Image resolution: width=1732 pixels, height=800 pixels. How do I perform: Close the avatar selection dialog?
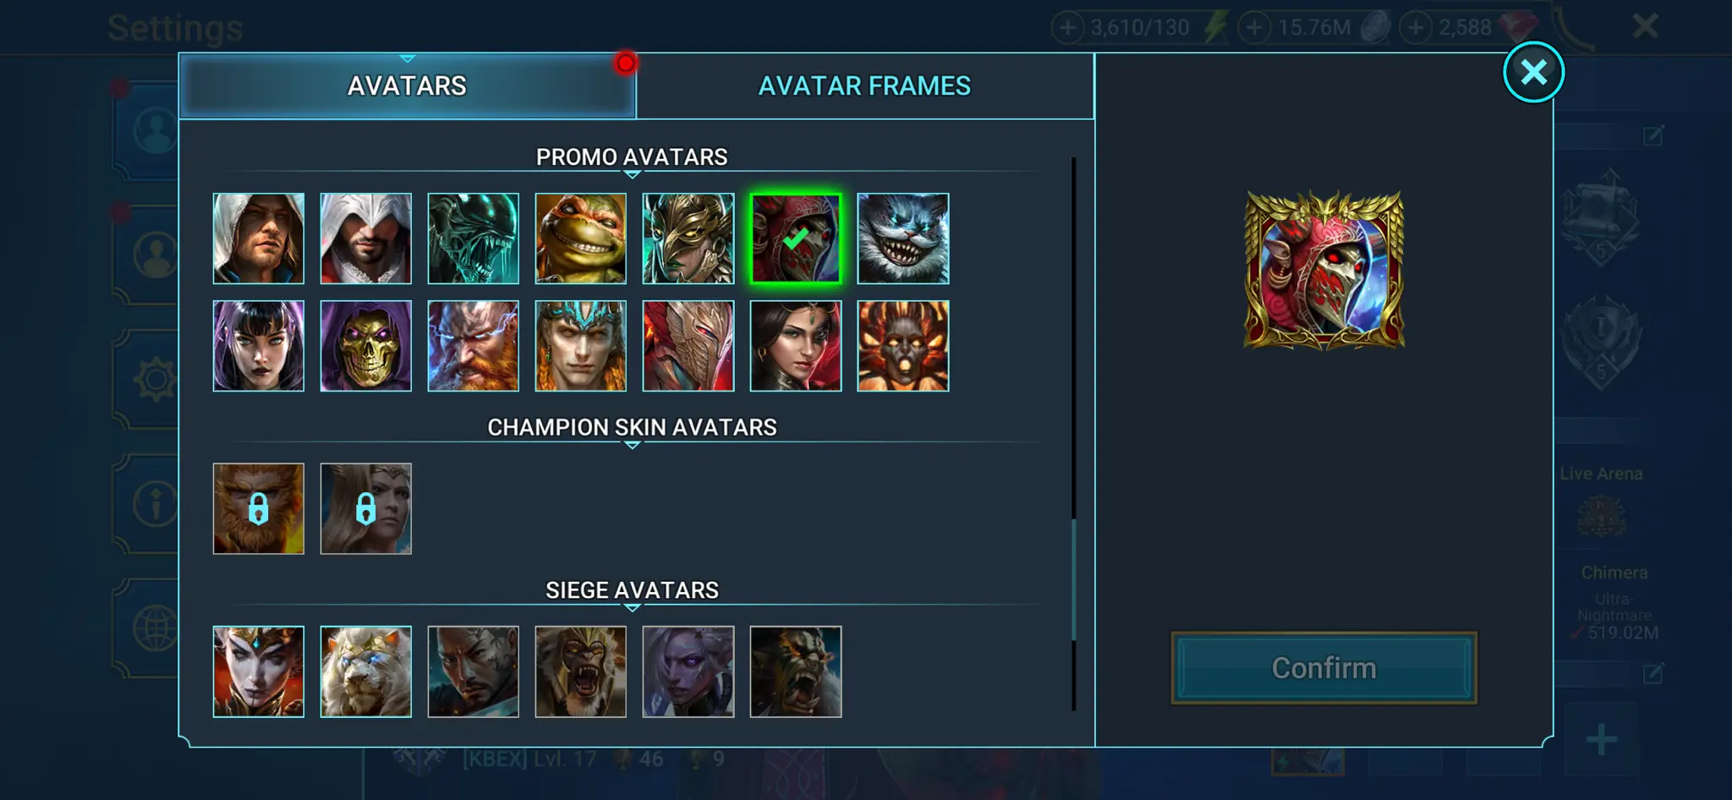1533,72
